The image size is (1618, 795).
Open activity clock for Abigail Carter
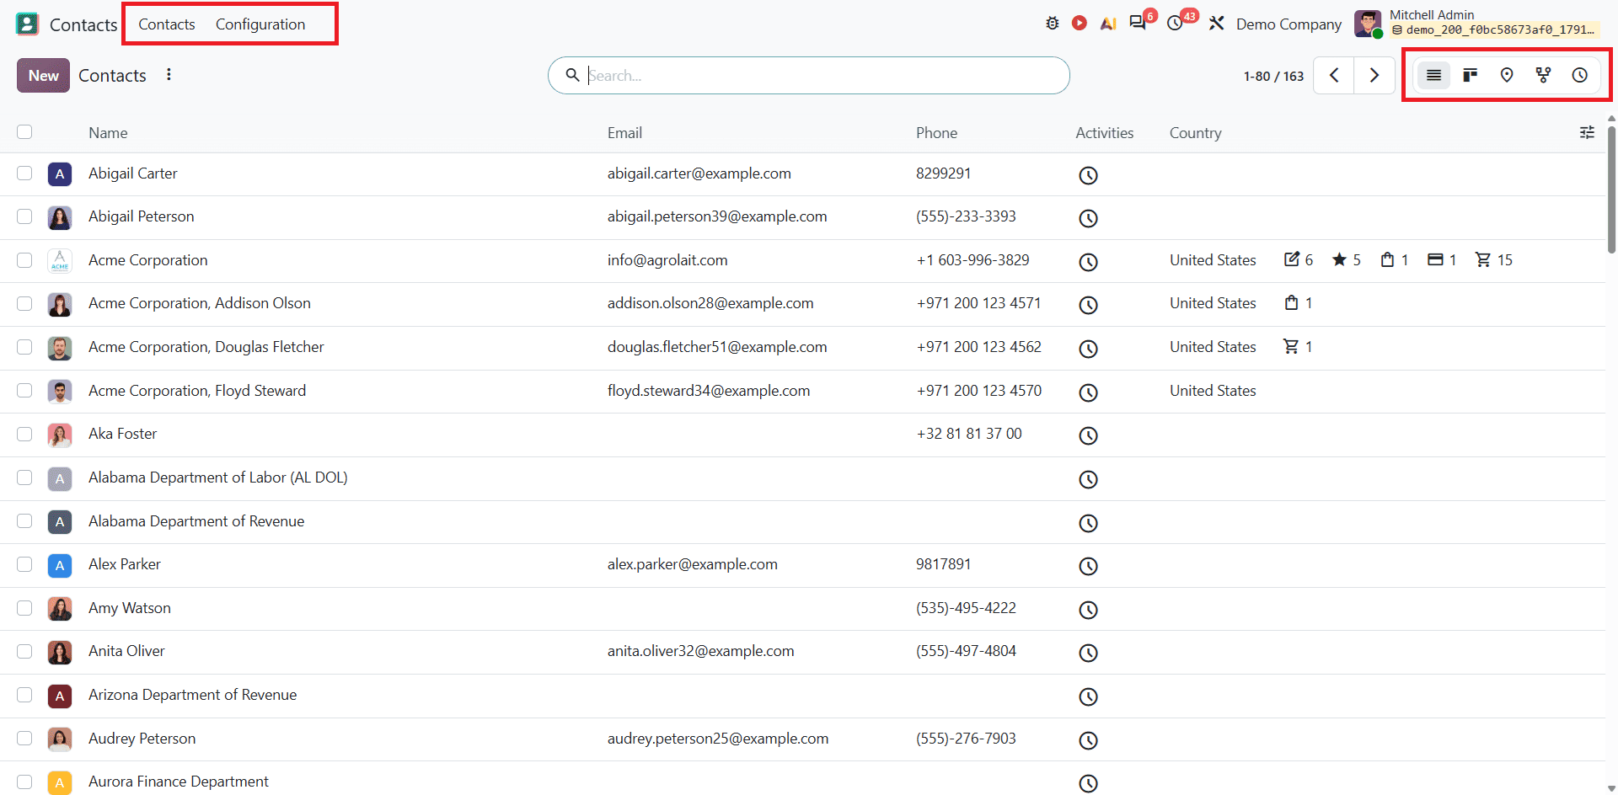tap(1088, 175)
